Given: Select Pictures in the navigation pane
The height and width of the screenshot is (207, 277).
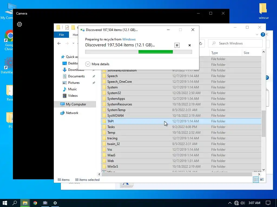Looking at the screenshot, I should coord(74,83).
